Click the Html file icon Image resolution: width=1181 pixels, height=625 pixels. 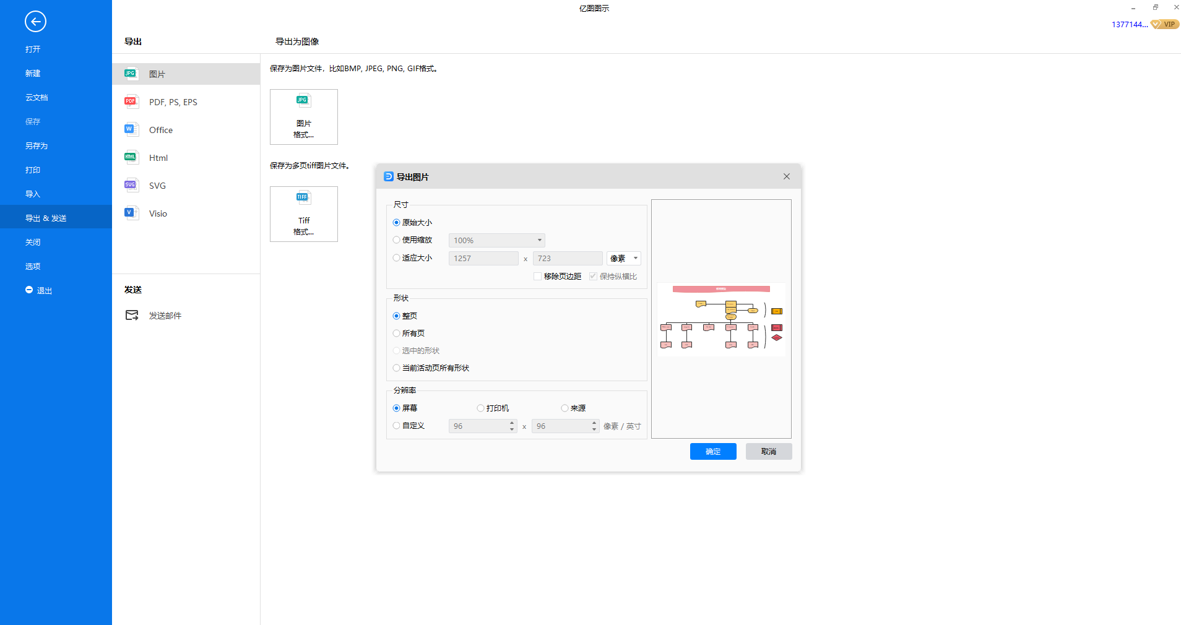coord(131,157)
